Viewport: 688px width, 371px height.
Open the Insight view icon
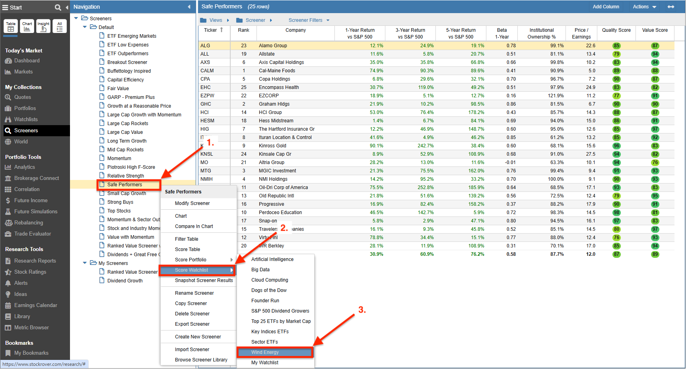43,26
